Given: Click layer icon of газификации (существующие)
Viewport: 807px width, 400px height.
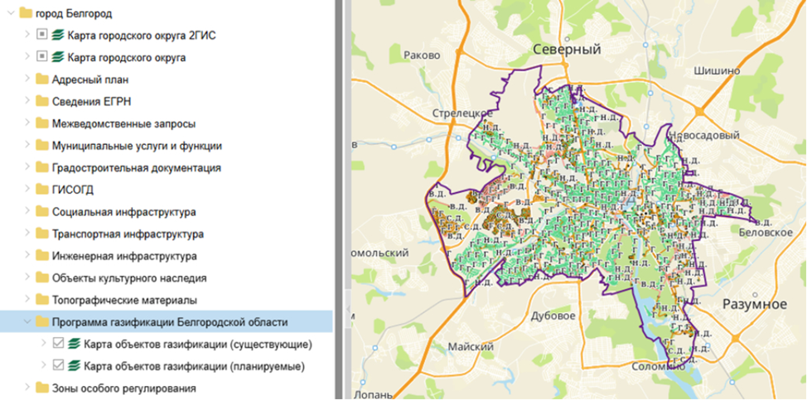Looking at the screenshot, I should [x=75, y=344].
